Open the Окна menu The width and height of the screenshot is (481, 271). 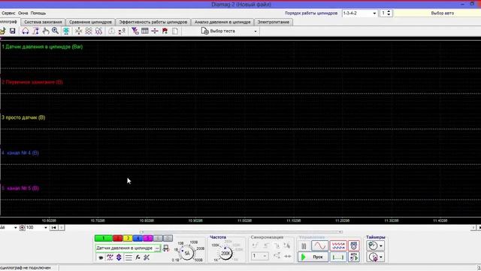23,14
